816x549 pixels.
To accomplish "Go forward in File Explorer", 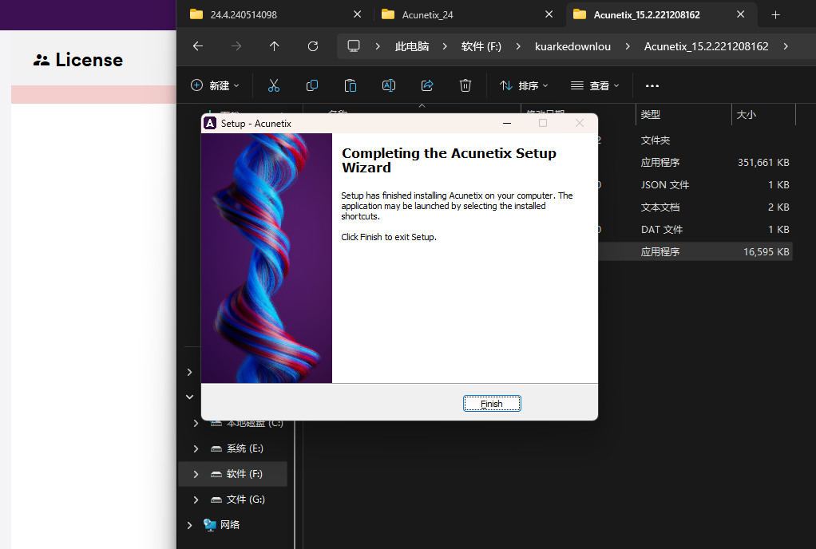I will pyautogui.click(x=236, y=46).
